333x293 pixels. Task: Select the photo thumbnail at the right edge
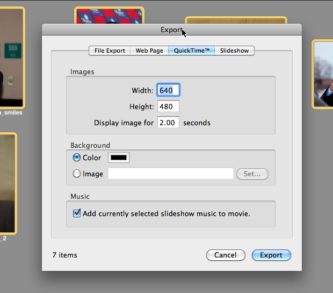323,73
